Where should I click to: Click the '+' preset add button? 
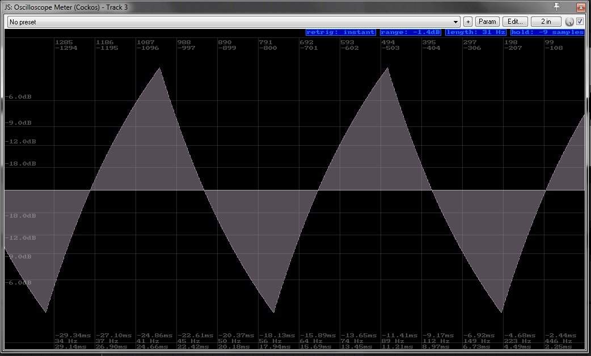pyautogui.click(x=468, y=22)
